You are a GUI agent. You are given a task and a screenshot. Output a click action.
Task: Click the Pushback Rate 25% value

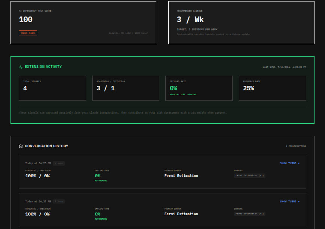click(x=249, y=88)
